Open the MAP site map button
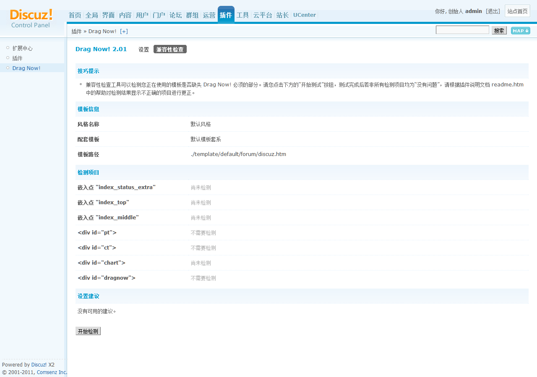The height and width of the screenshot is (377, 537). tap(520, 31)
